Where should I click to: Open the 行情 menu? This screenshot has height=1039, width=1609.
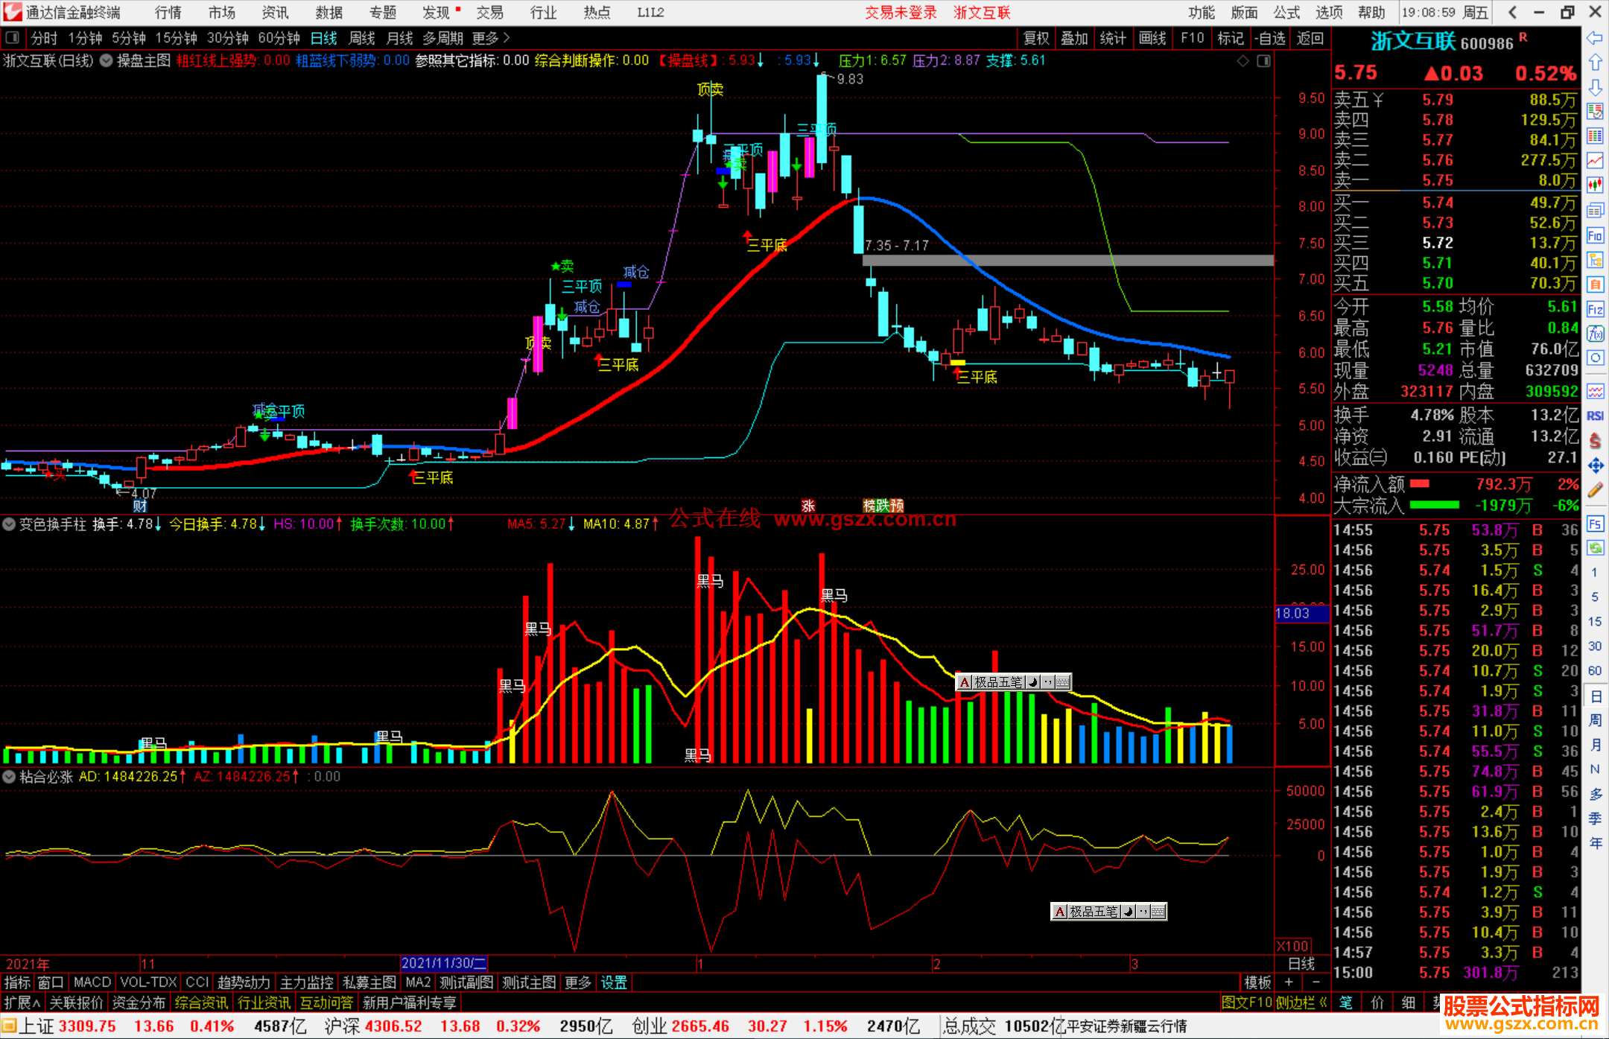click(x=168, y=12)
